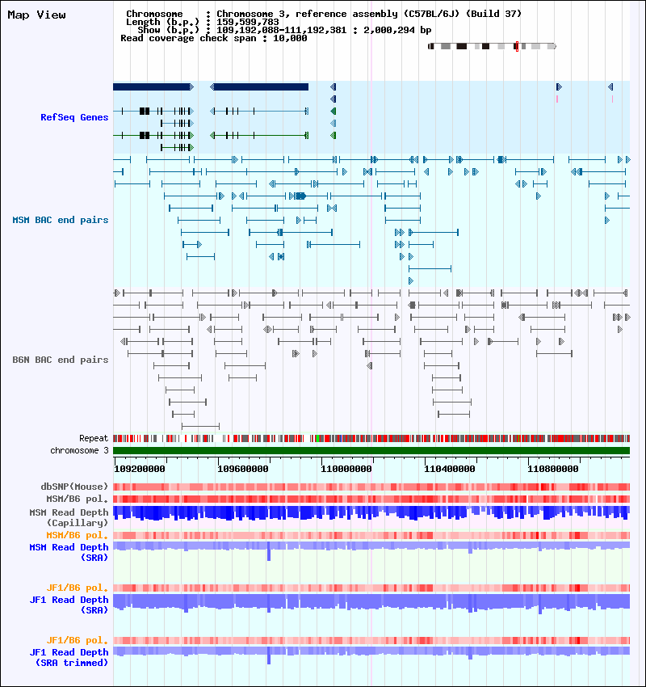Click the Map View title
Viewport: 646px width, 687px height.
coord(37,15)
